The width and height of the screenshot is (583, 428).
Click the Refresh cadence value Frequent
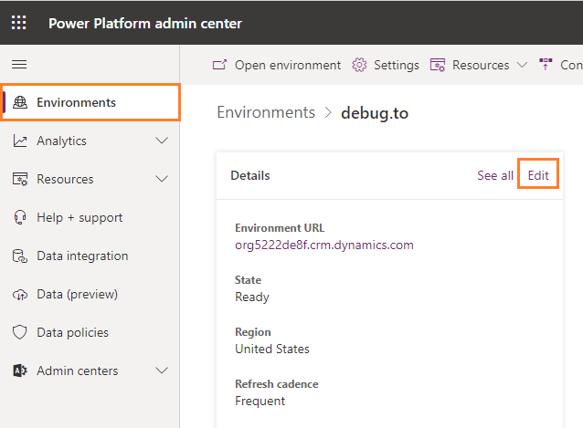tap(260, 401)
